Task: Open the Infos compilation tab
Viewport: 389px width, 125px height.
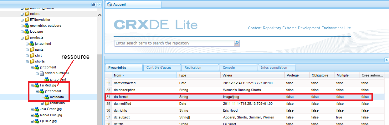Action: point(276,67)
